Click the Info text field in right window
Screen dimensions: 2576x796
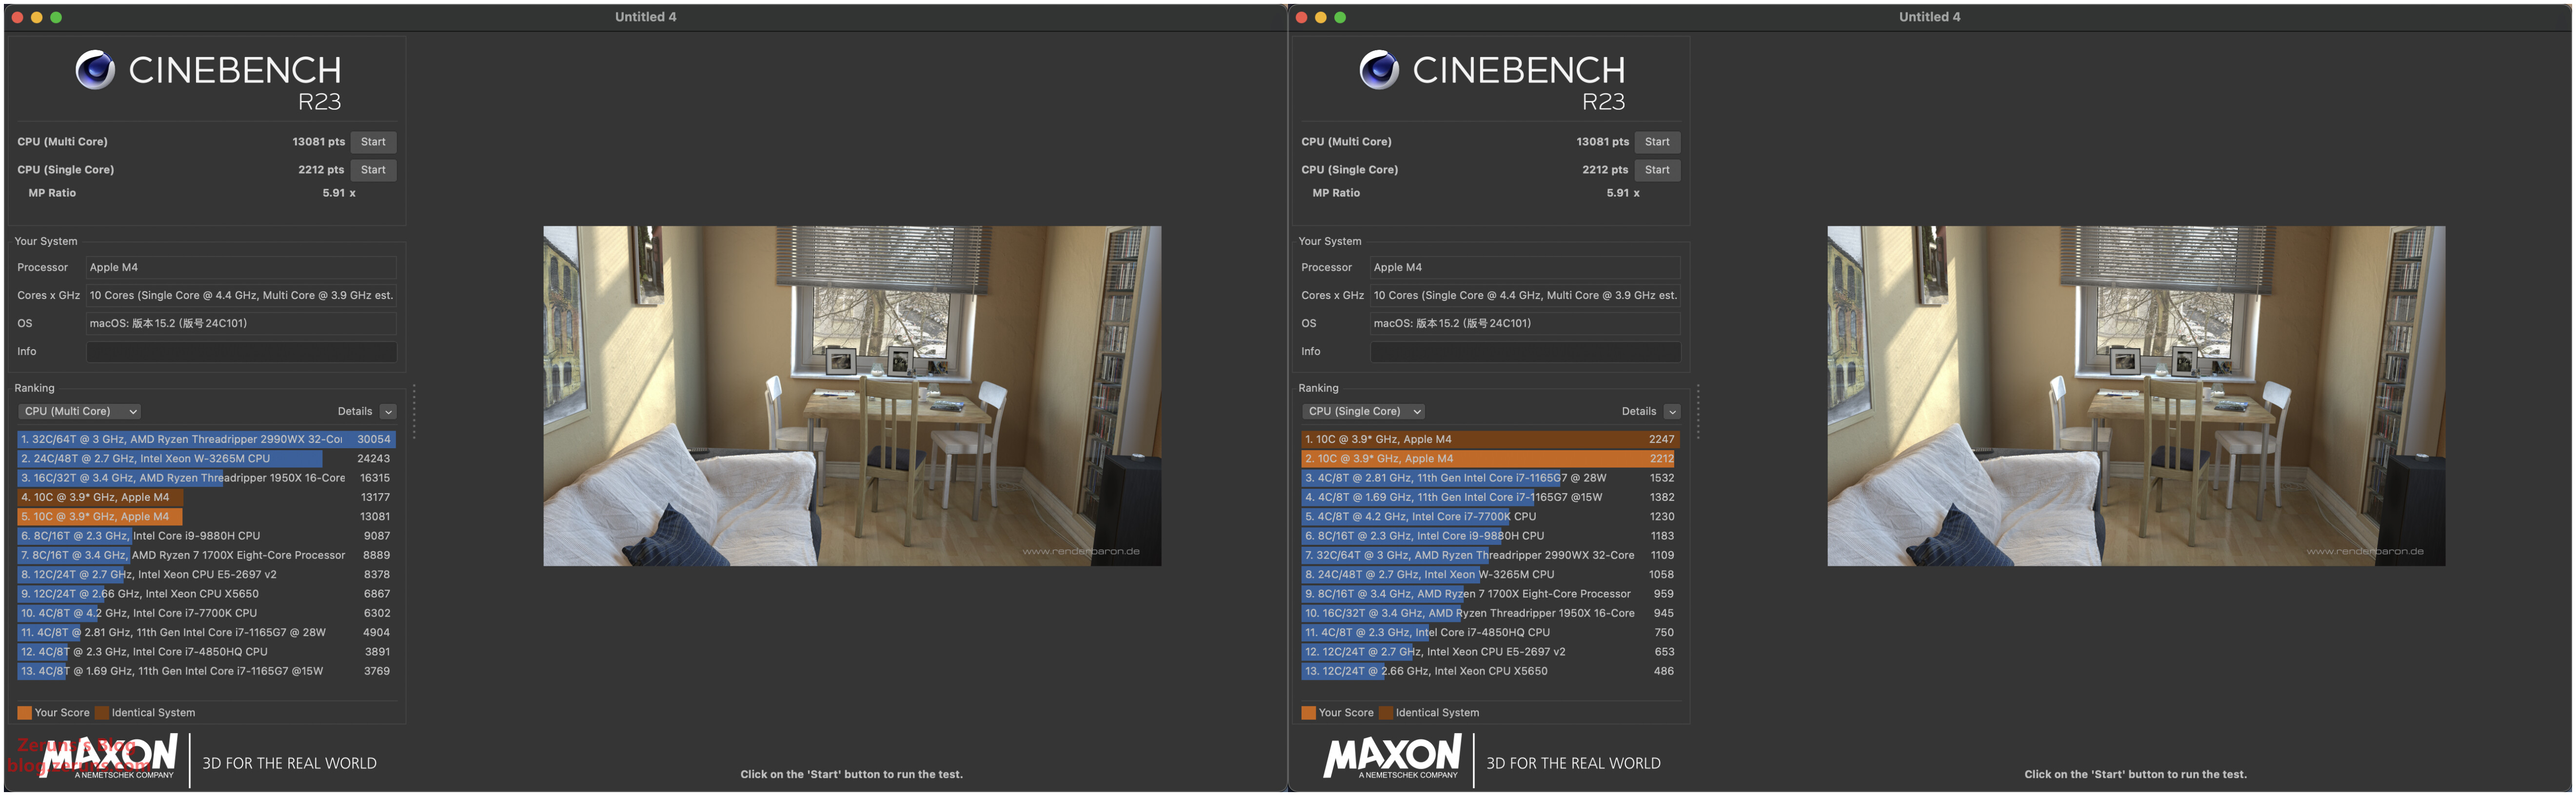click(1525, 352)
